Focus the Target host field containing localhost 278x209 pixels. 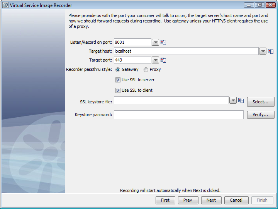(x=186, y=51)
